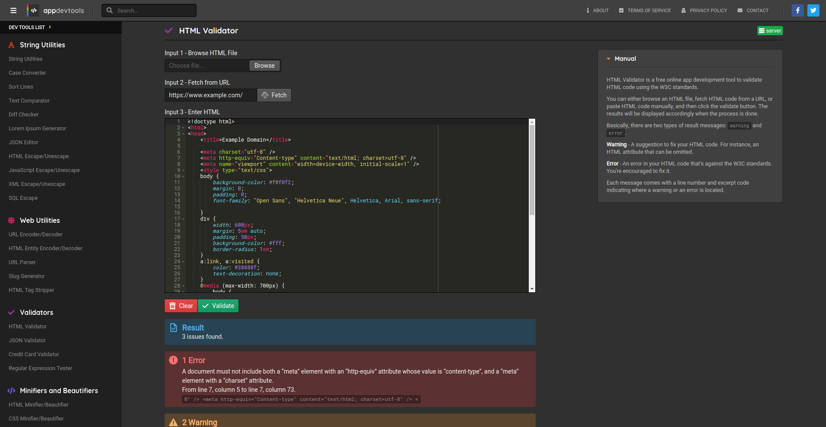
Task: Click the String Utilities category icon
Action: pos(11,45)
